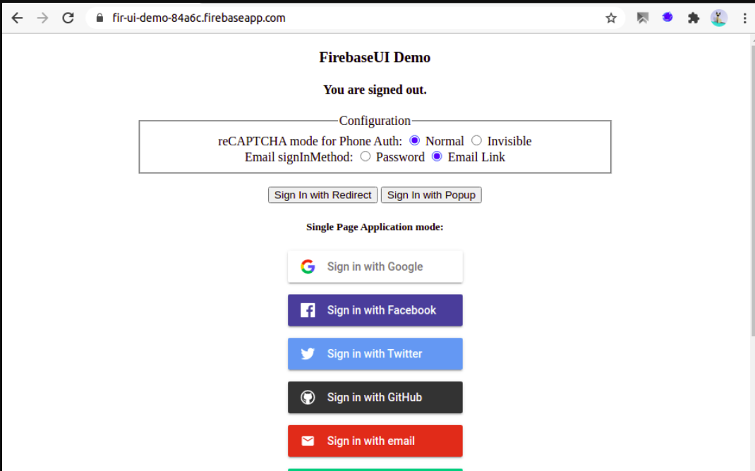The image size is (755, 471).
Task: Choose Email Link sign-in method
Action: click(437, 157)
